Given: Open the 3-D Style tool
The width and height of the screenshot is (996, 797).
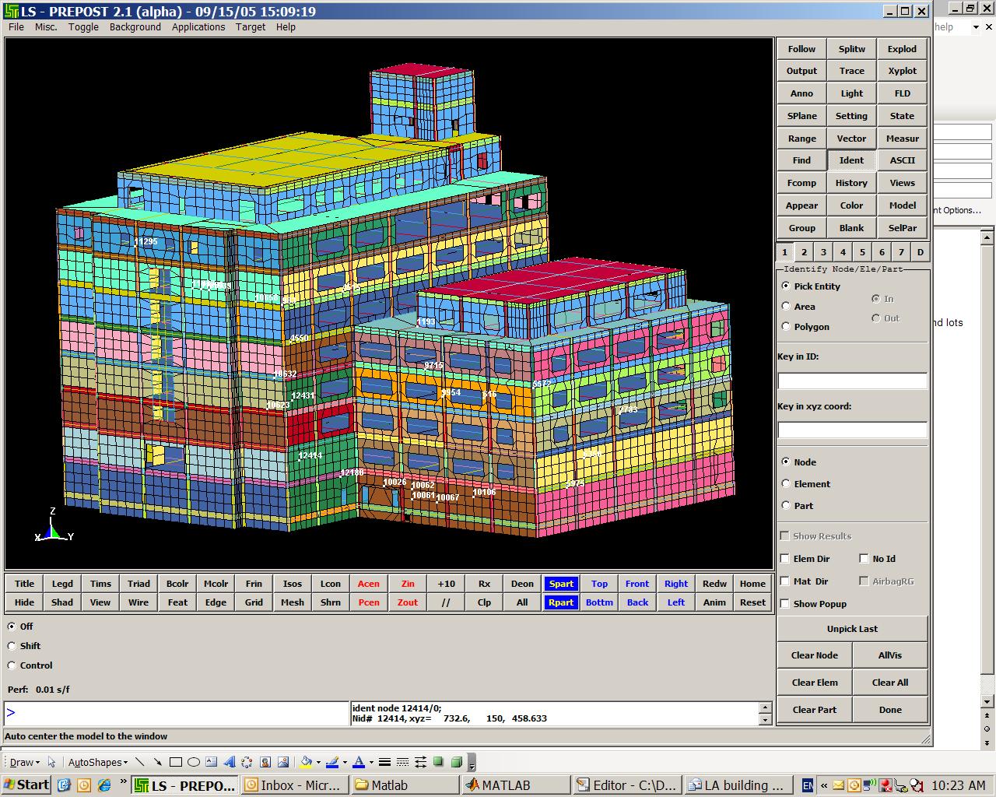Looking at the screenshot, I should coord(457,762).
